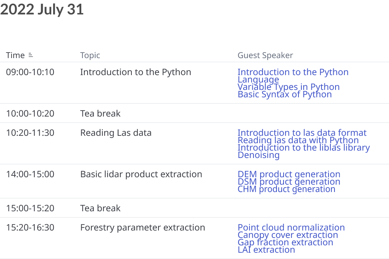Select the 'Reading Las data' topic cell
The image size is (389, 259).
click(x=116, y=133)
